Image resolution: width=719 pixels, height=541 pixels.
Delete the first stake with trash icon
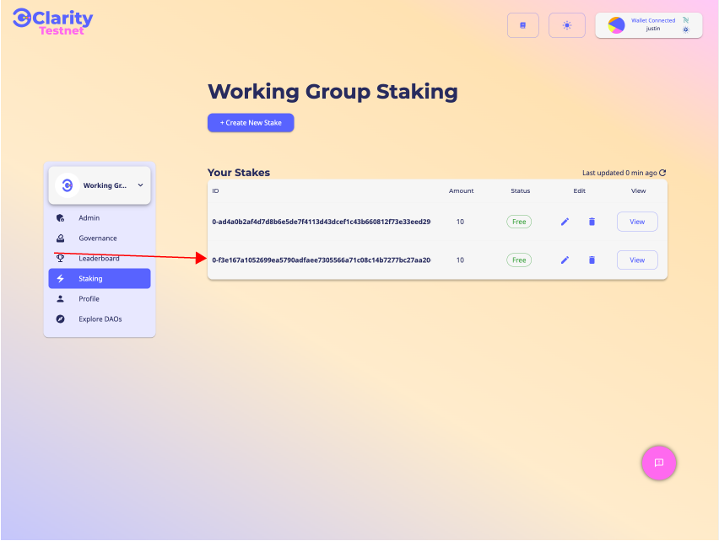coord(592,222)
